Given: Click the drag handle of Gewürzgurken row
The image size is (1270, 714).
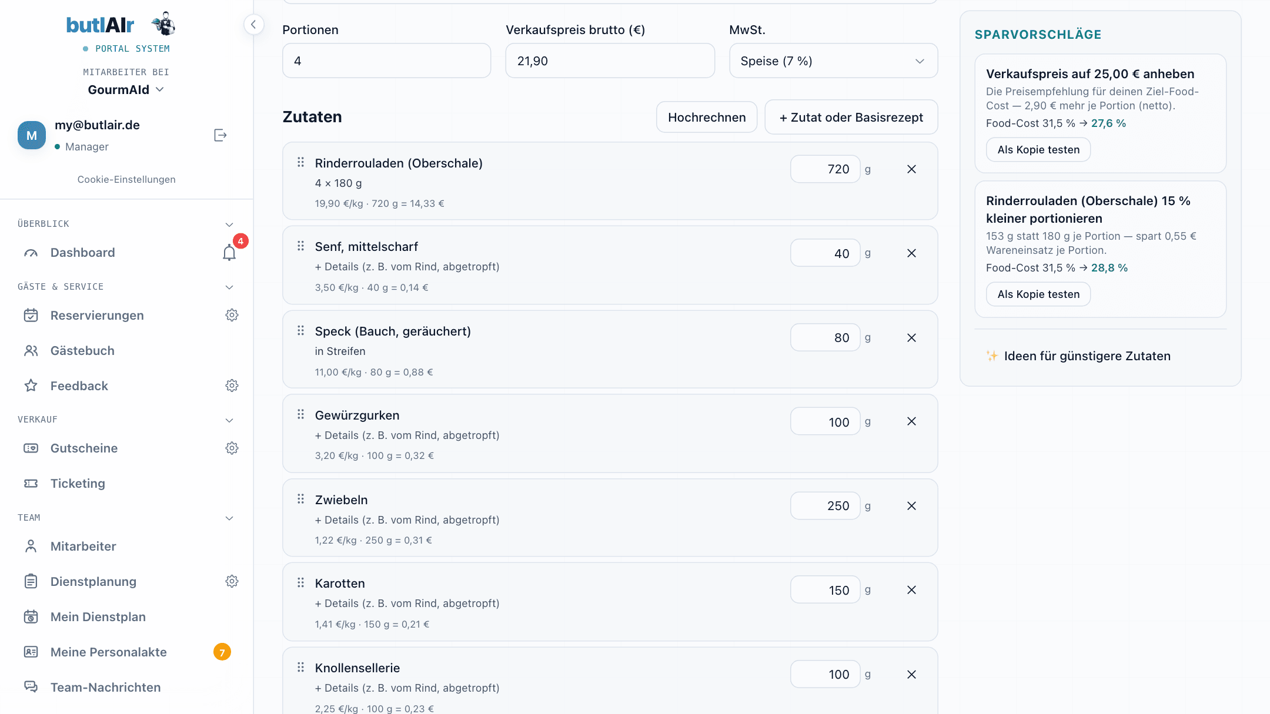Looking at the screenshot, I should click(x=300, y=414).
